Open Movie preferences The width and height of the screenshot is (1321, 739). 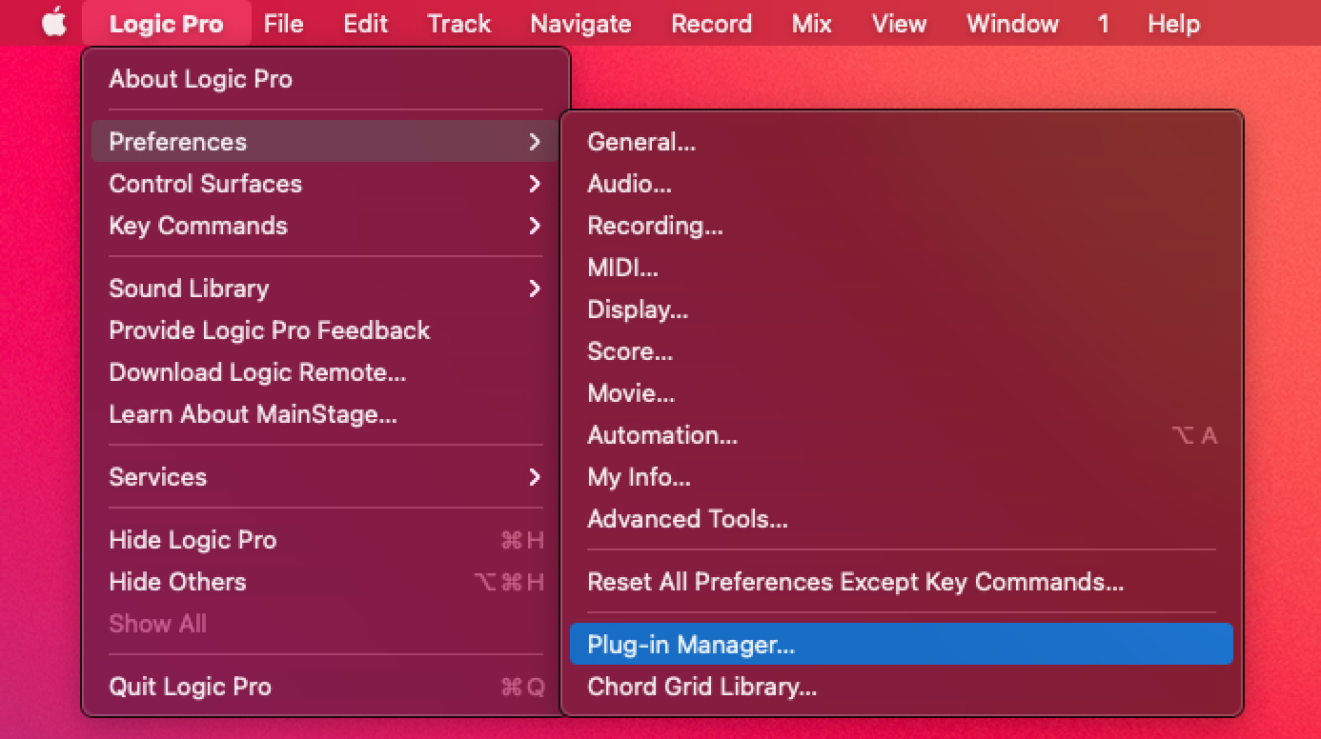click(902, 393)
